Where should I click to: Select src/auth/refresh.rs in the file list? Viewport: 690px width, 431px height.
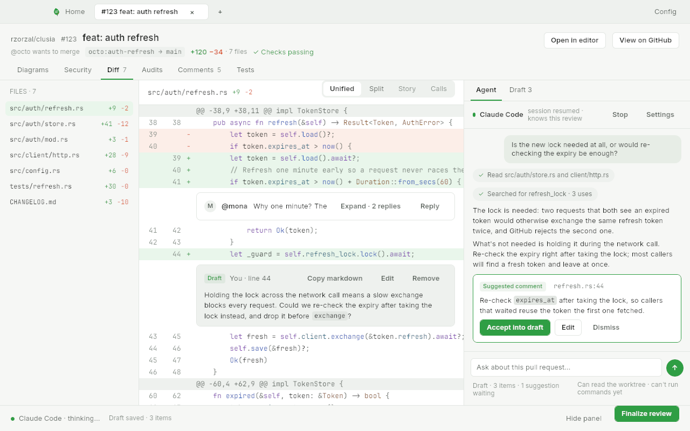pyautogui.click(x=69, y=108)
